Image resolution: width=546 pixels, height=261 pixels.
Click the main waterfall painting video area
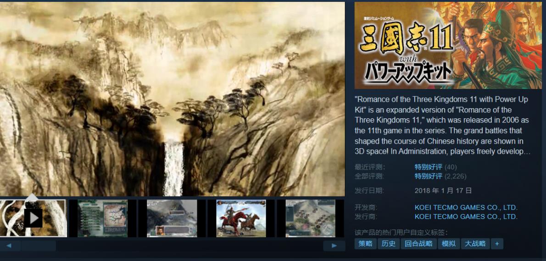(172, 99)
